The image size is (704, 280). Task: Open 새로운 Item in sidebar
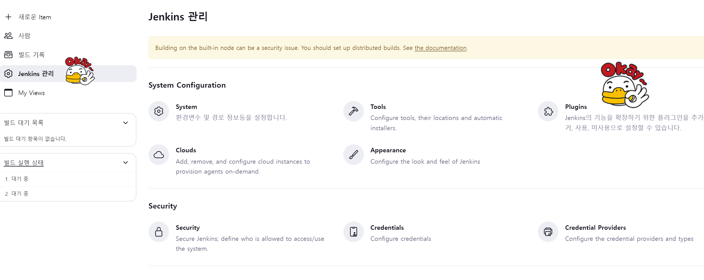[x=35, y=17]
